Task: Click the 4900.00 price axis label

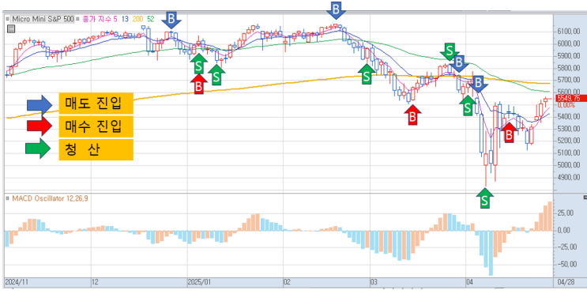Action: pyautogui.click(x=569, y=177)
